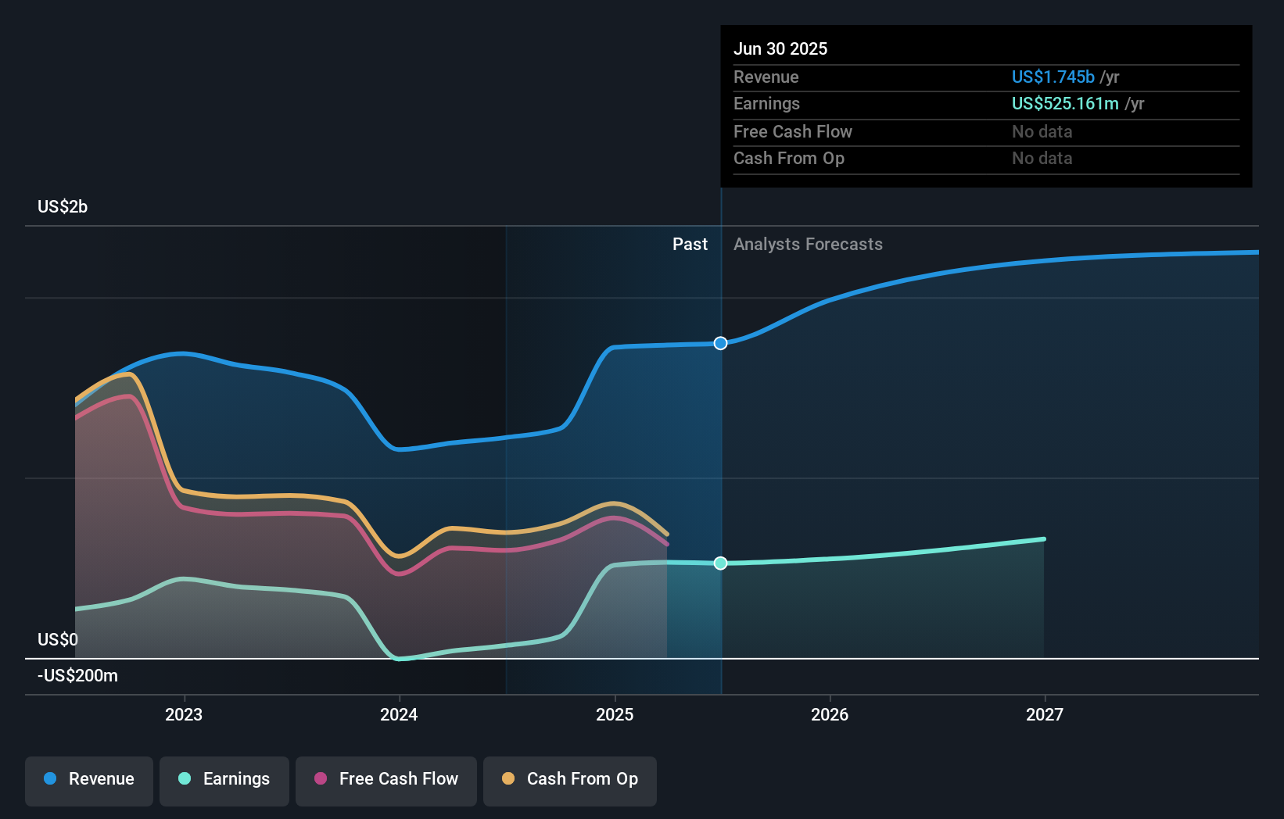Click the Analysts Forecasts label
The image size is (1284, 819).
click(x=808, y=244)
